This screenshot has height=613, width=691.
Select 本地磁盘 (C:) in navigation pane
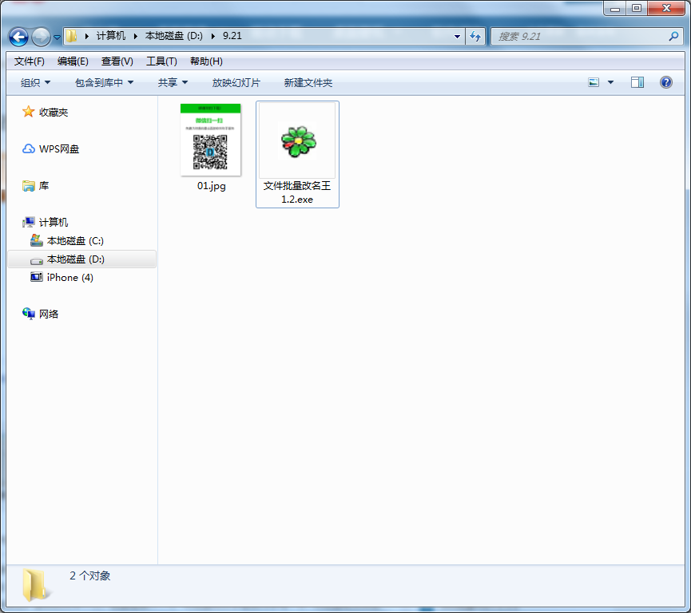tap(75, 241)
